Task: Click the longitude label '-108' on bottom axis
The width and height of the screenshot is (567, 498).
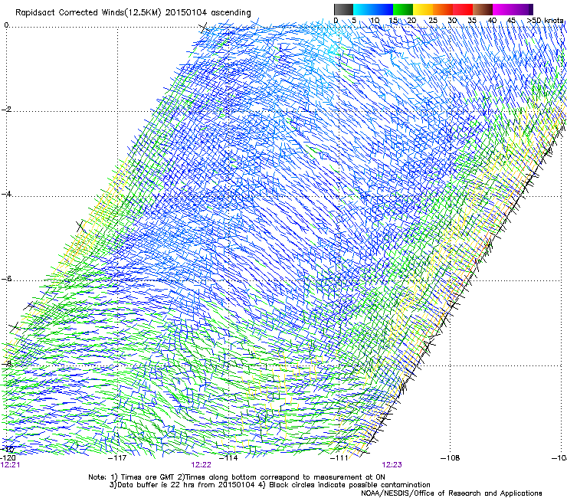Action: coord(451,458)
